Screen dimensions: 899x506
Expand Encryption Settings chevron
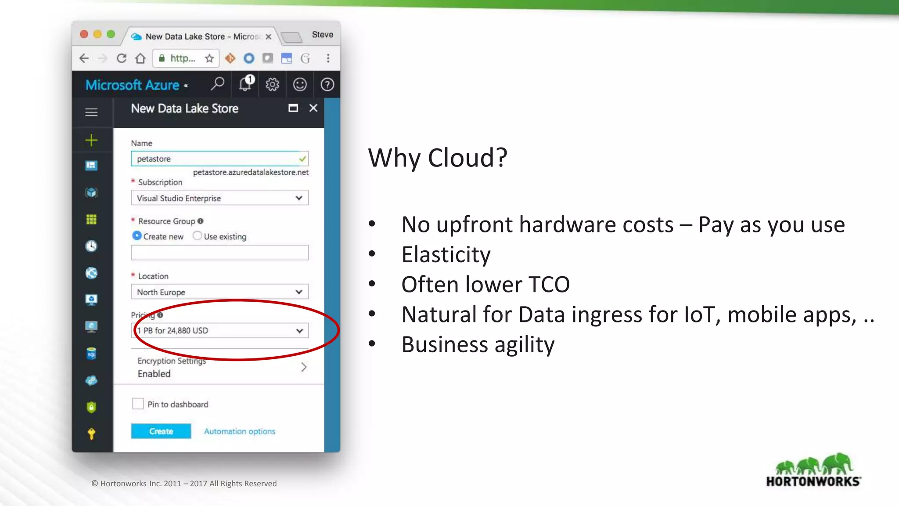pos(304,367)
